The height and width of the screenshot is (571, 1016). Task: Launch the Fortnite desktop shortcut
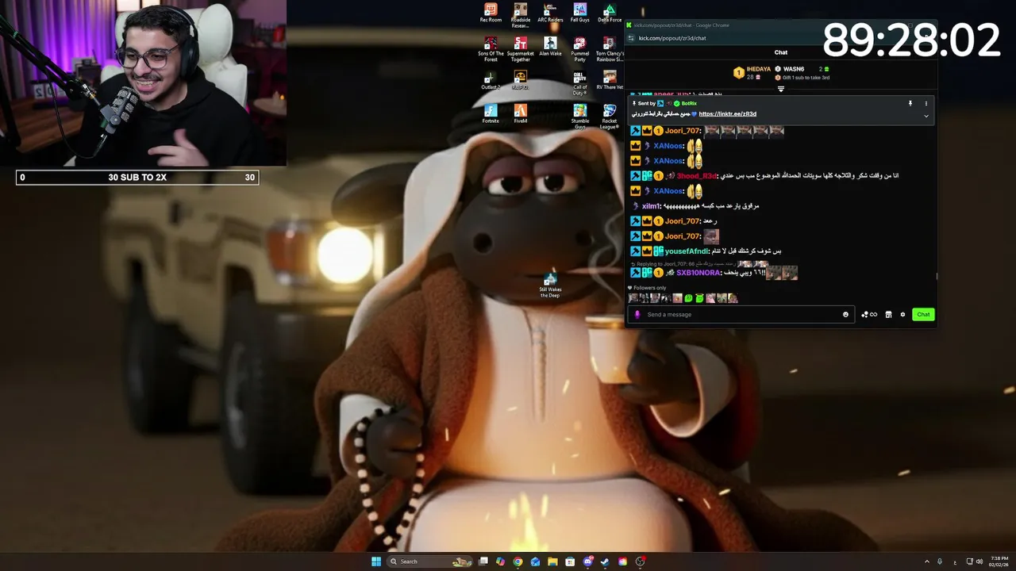click(x=491, y=113)
